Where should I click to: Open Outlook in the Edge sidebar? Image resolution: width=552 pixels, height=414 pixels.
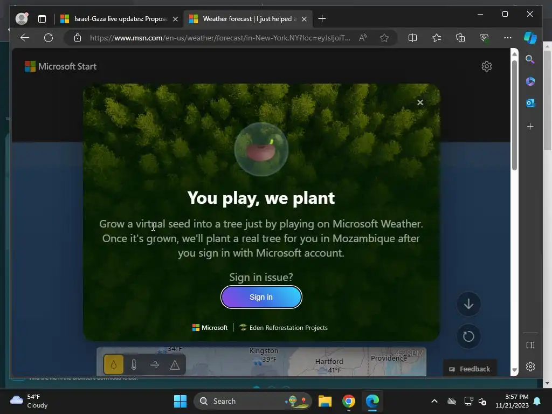pos(530,103)
